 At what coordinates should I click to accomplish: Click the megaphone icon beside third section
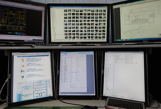[23, 71]
